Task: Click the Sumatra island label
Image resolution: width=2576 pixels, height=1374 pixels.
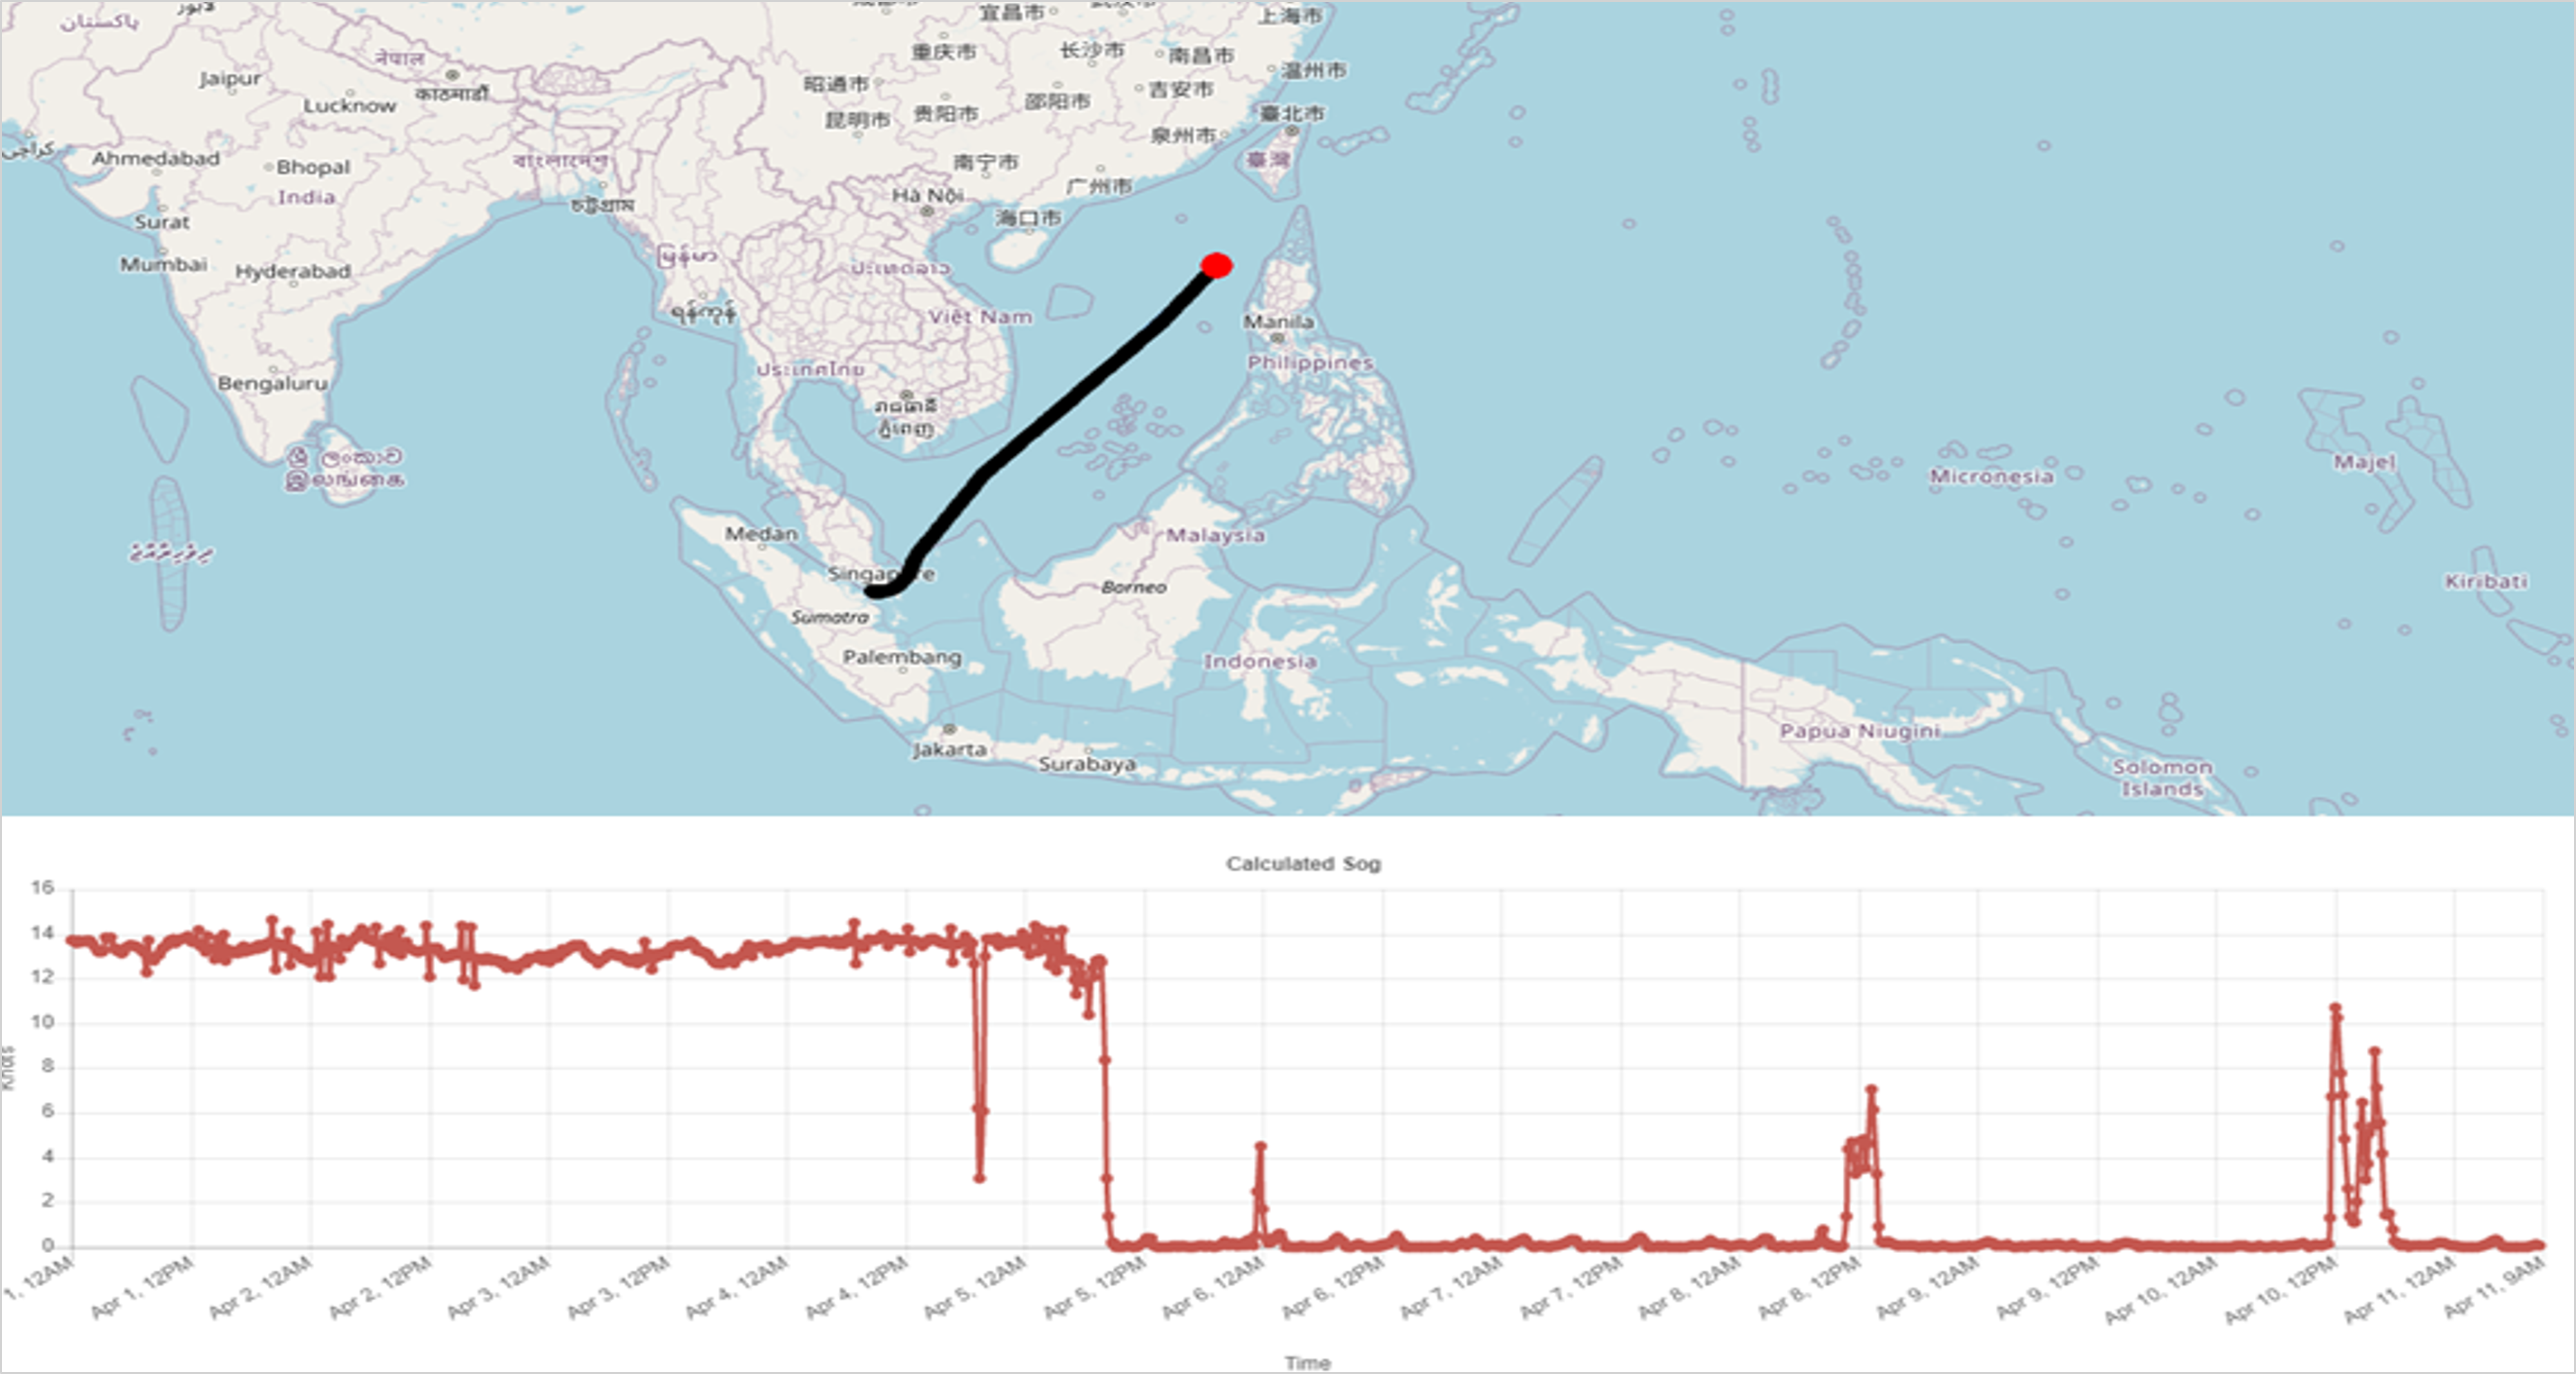Action: click(830, 617)
